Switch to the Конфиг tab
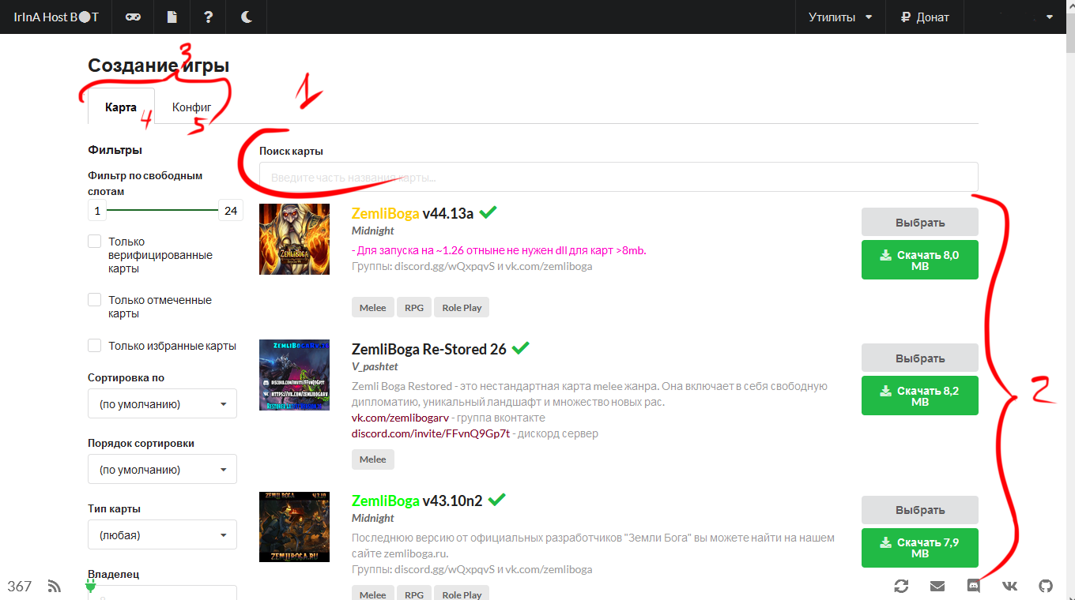 [192, 107]
